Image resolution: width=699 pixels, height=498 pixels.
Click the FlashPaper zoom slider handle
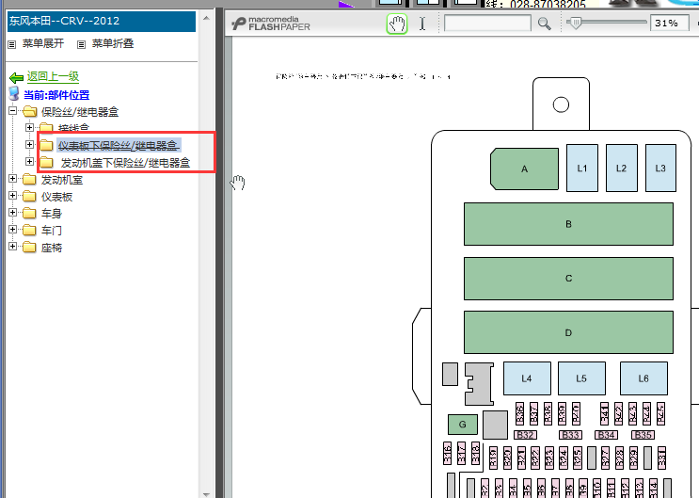(576, 23)
